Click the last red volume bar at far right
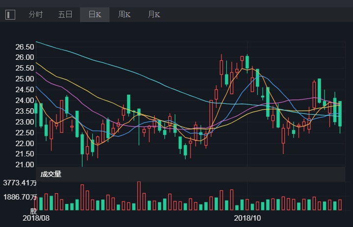Viewport: 353px width, 227px height. 340,205
